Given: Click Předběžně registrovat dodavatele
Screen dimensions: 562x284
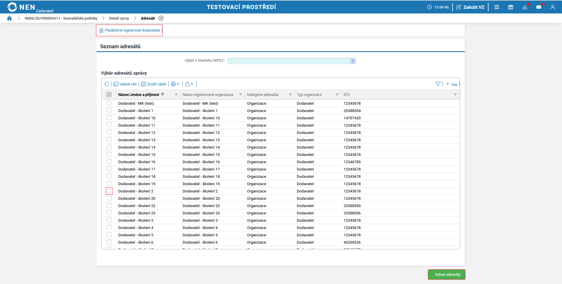Looking at the screenshot, I should 129,30.
